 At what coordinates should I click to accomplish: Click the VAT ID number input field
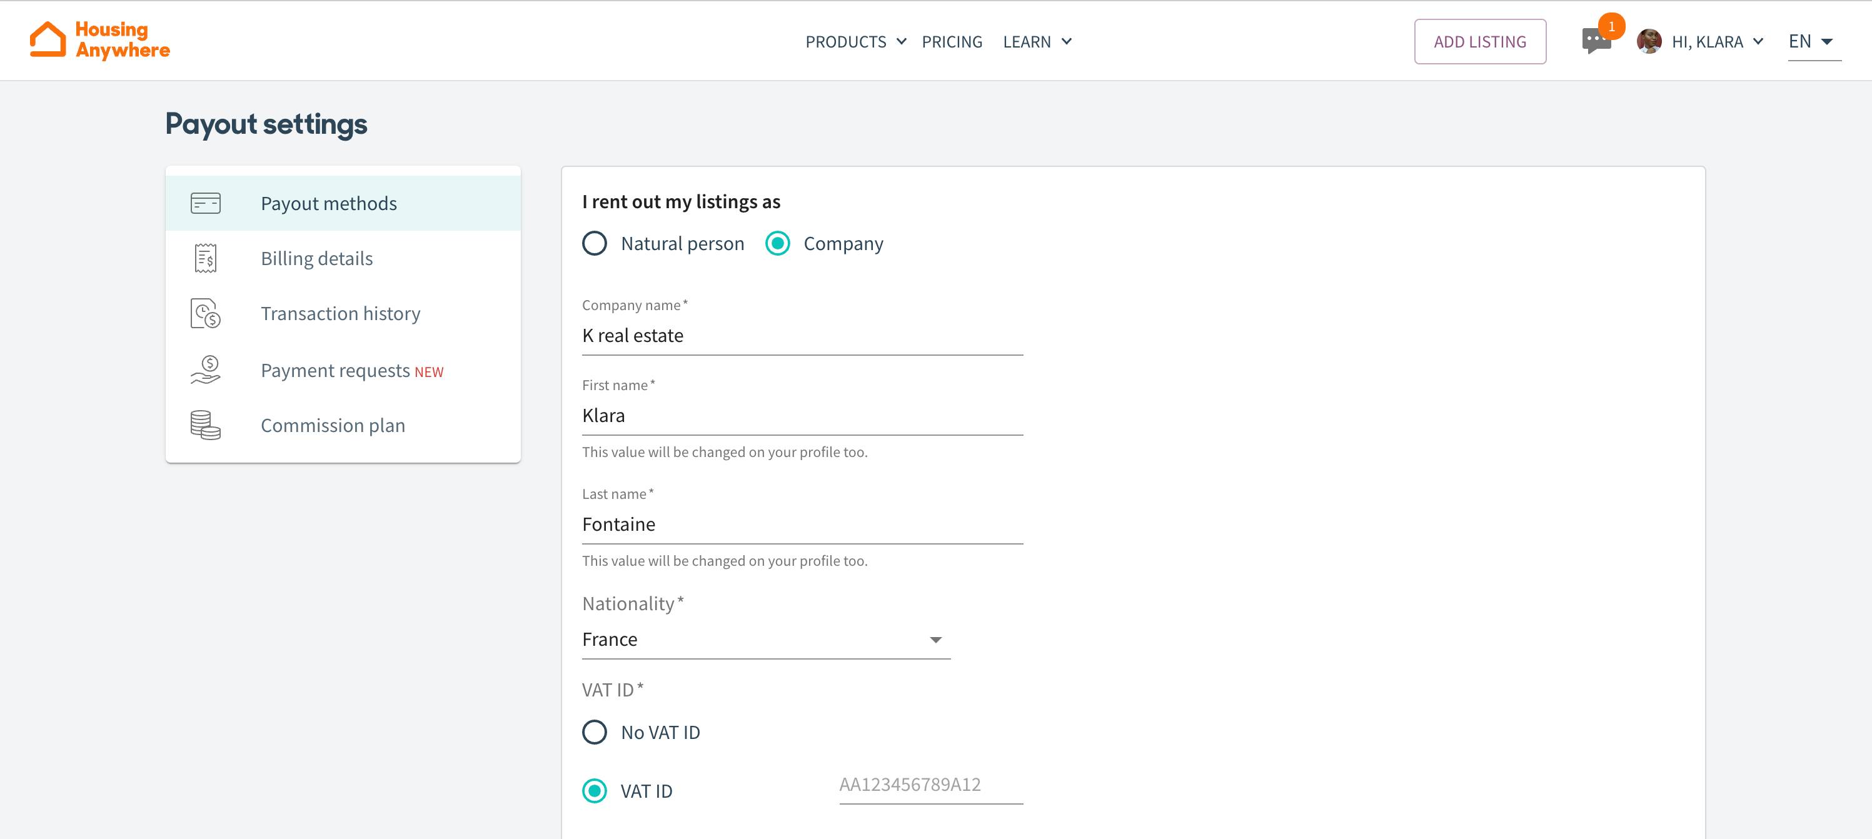(930, 785)
